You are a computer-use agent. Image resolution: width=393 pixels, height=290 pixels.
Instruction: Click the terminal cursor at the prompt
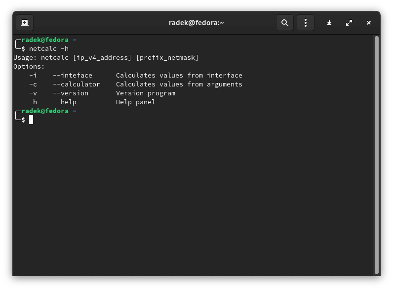coord(31,120)
